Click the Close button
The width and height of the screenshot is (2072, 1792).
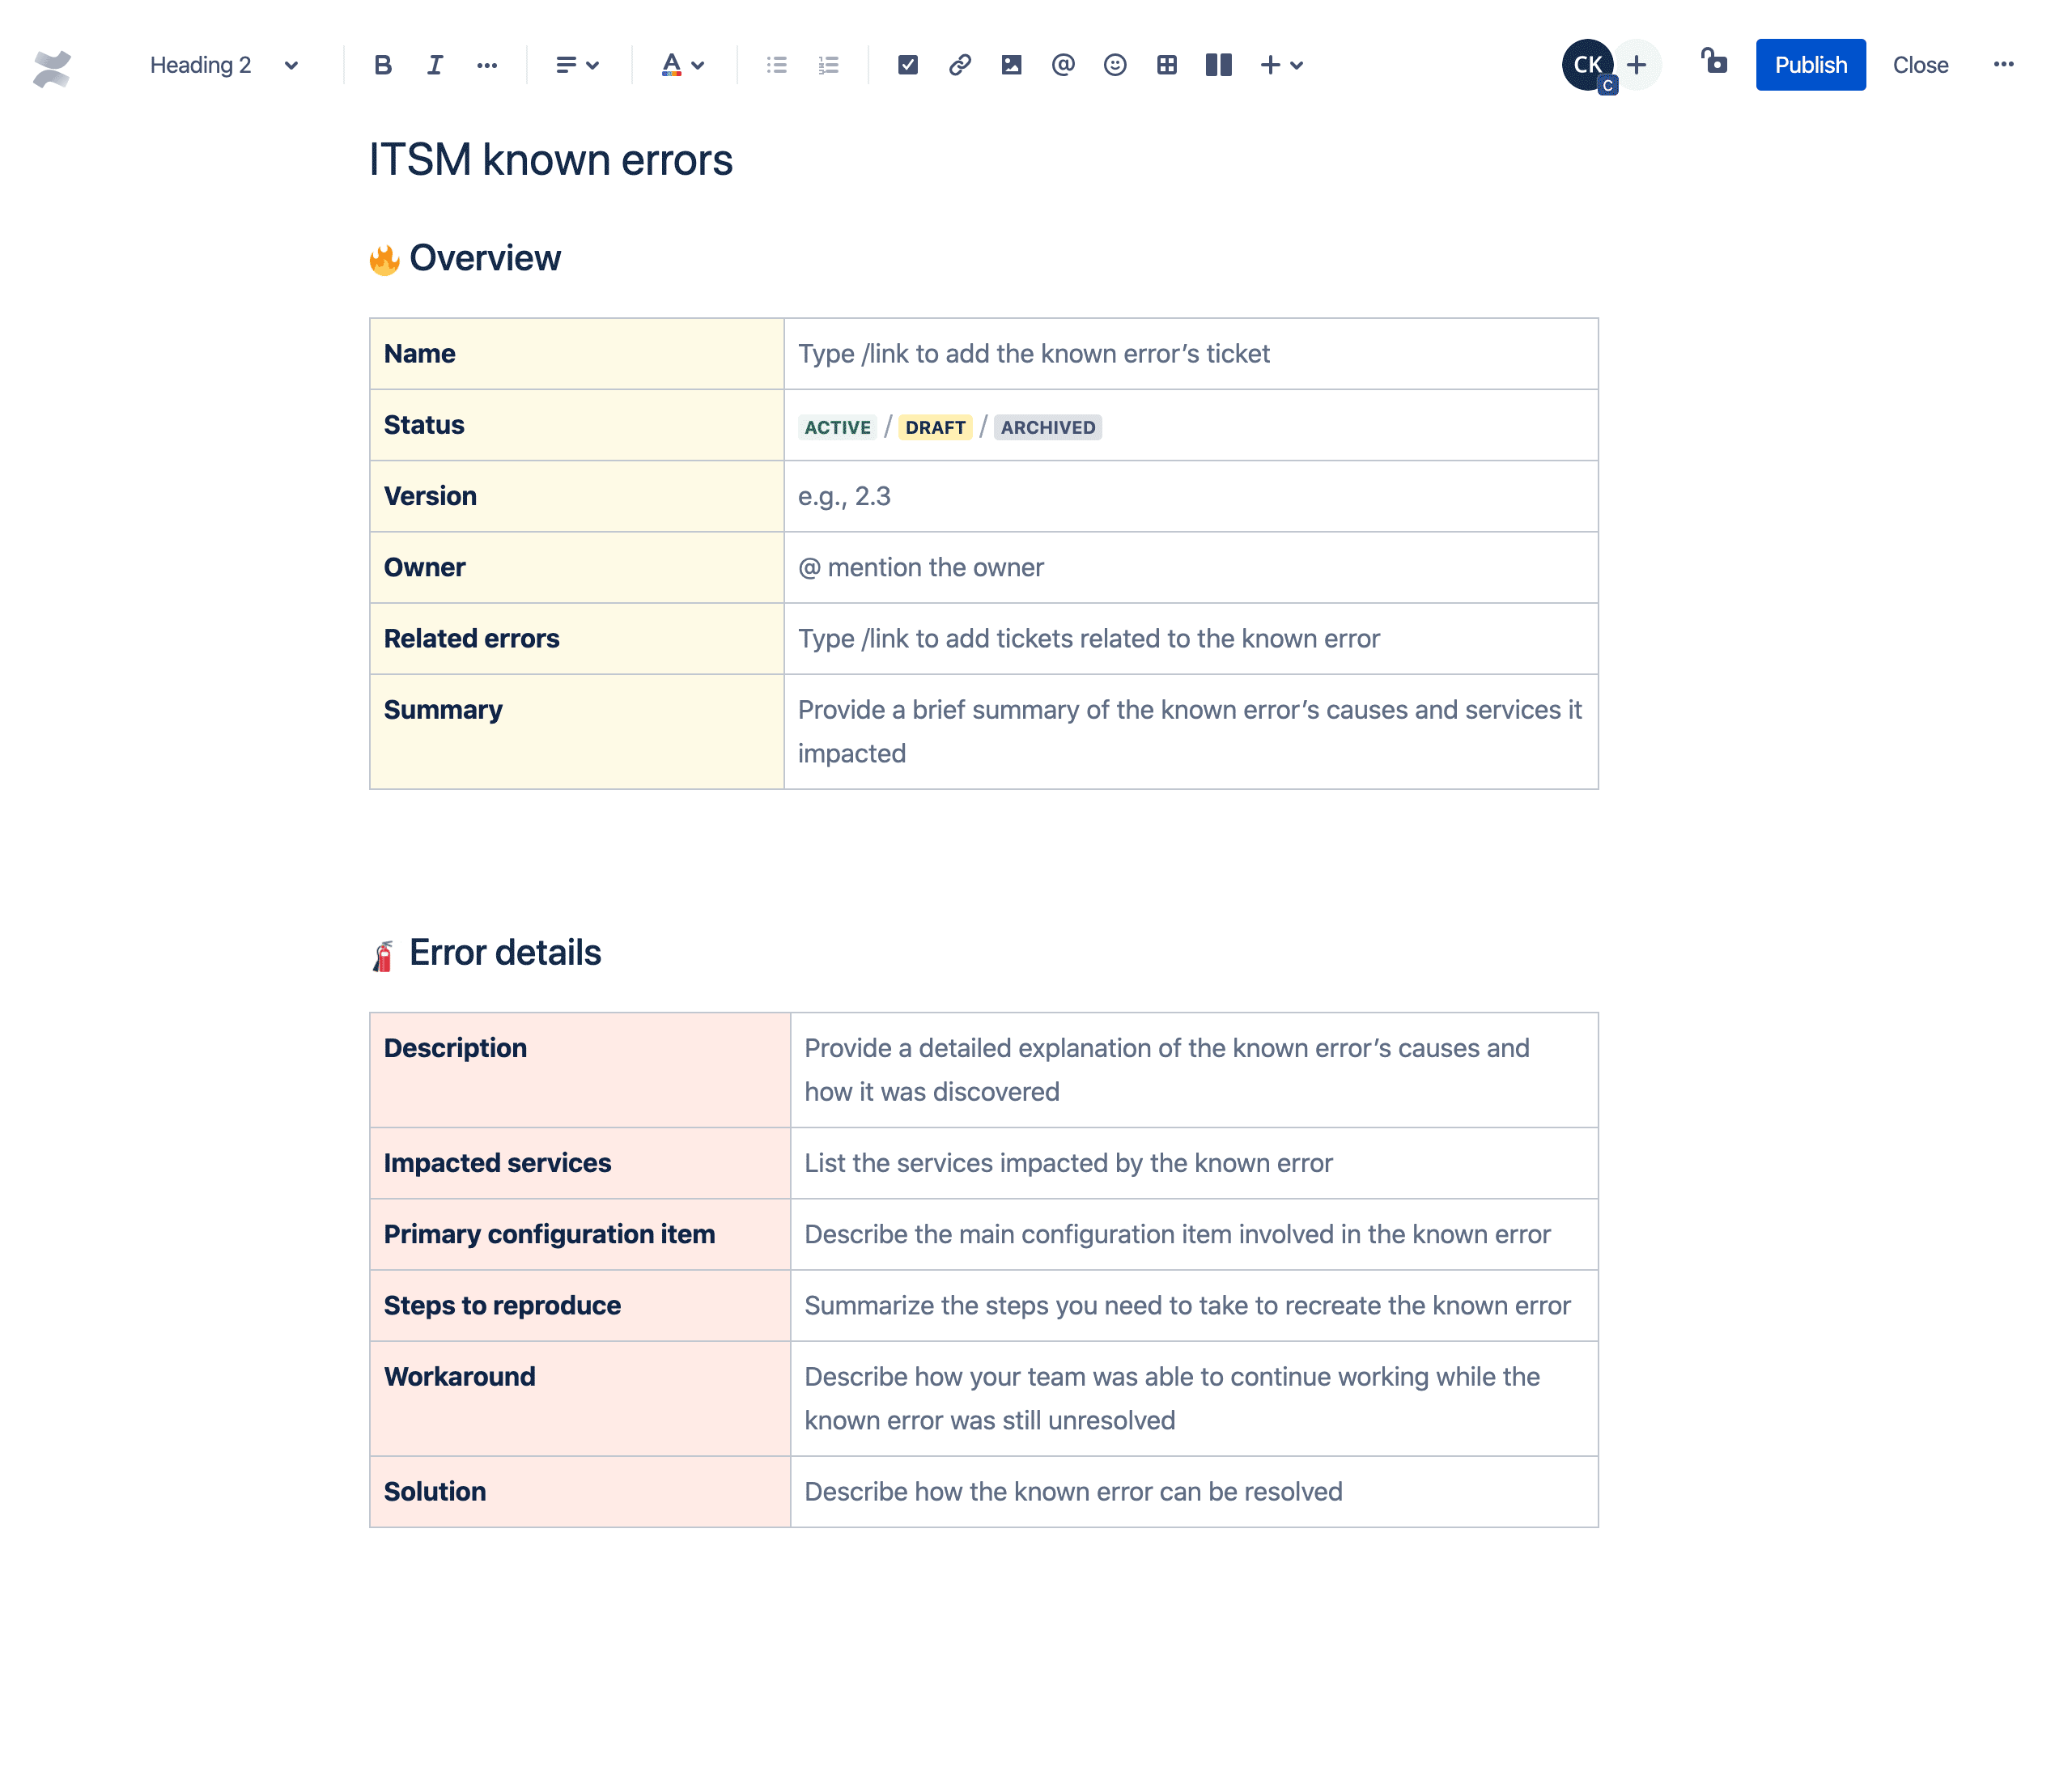pos(1919,66)
